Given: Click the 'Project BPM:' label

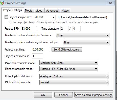Looking at the screenshot, I should point(12,29).
